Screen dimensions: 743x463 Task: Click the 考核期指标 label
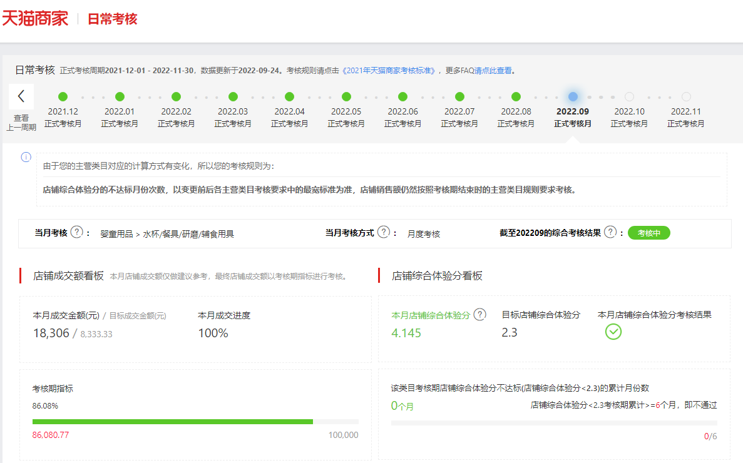pyautogui.click(x=53, y=389)
